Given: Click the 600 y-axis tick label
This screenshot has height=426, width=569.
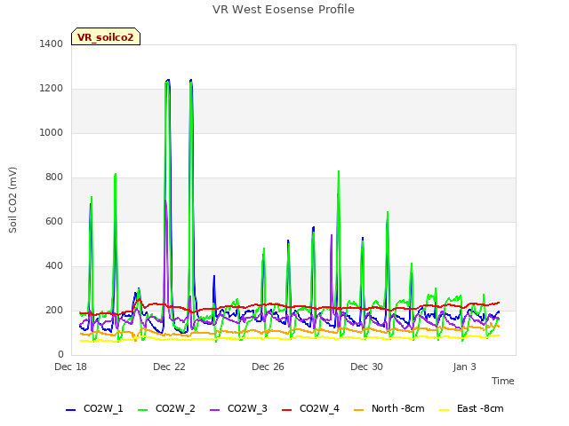Looking at the screenshot, I should (54, 221).
